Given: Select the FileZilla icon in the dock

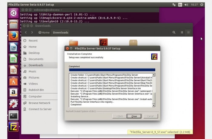Looking at the screenshot, I should pos(13,127).
